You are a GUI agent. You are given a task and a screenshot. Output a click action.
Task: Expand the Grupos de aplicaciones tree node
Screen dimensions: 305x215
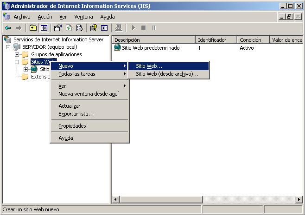(x=17, y=55)
